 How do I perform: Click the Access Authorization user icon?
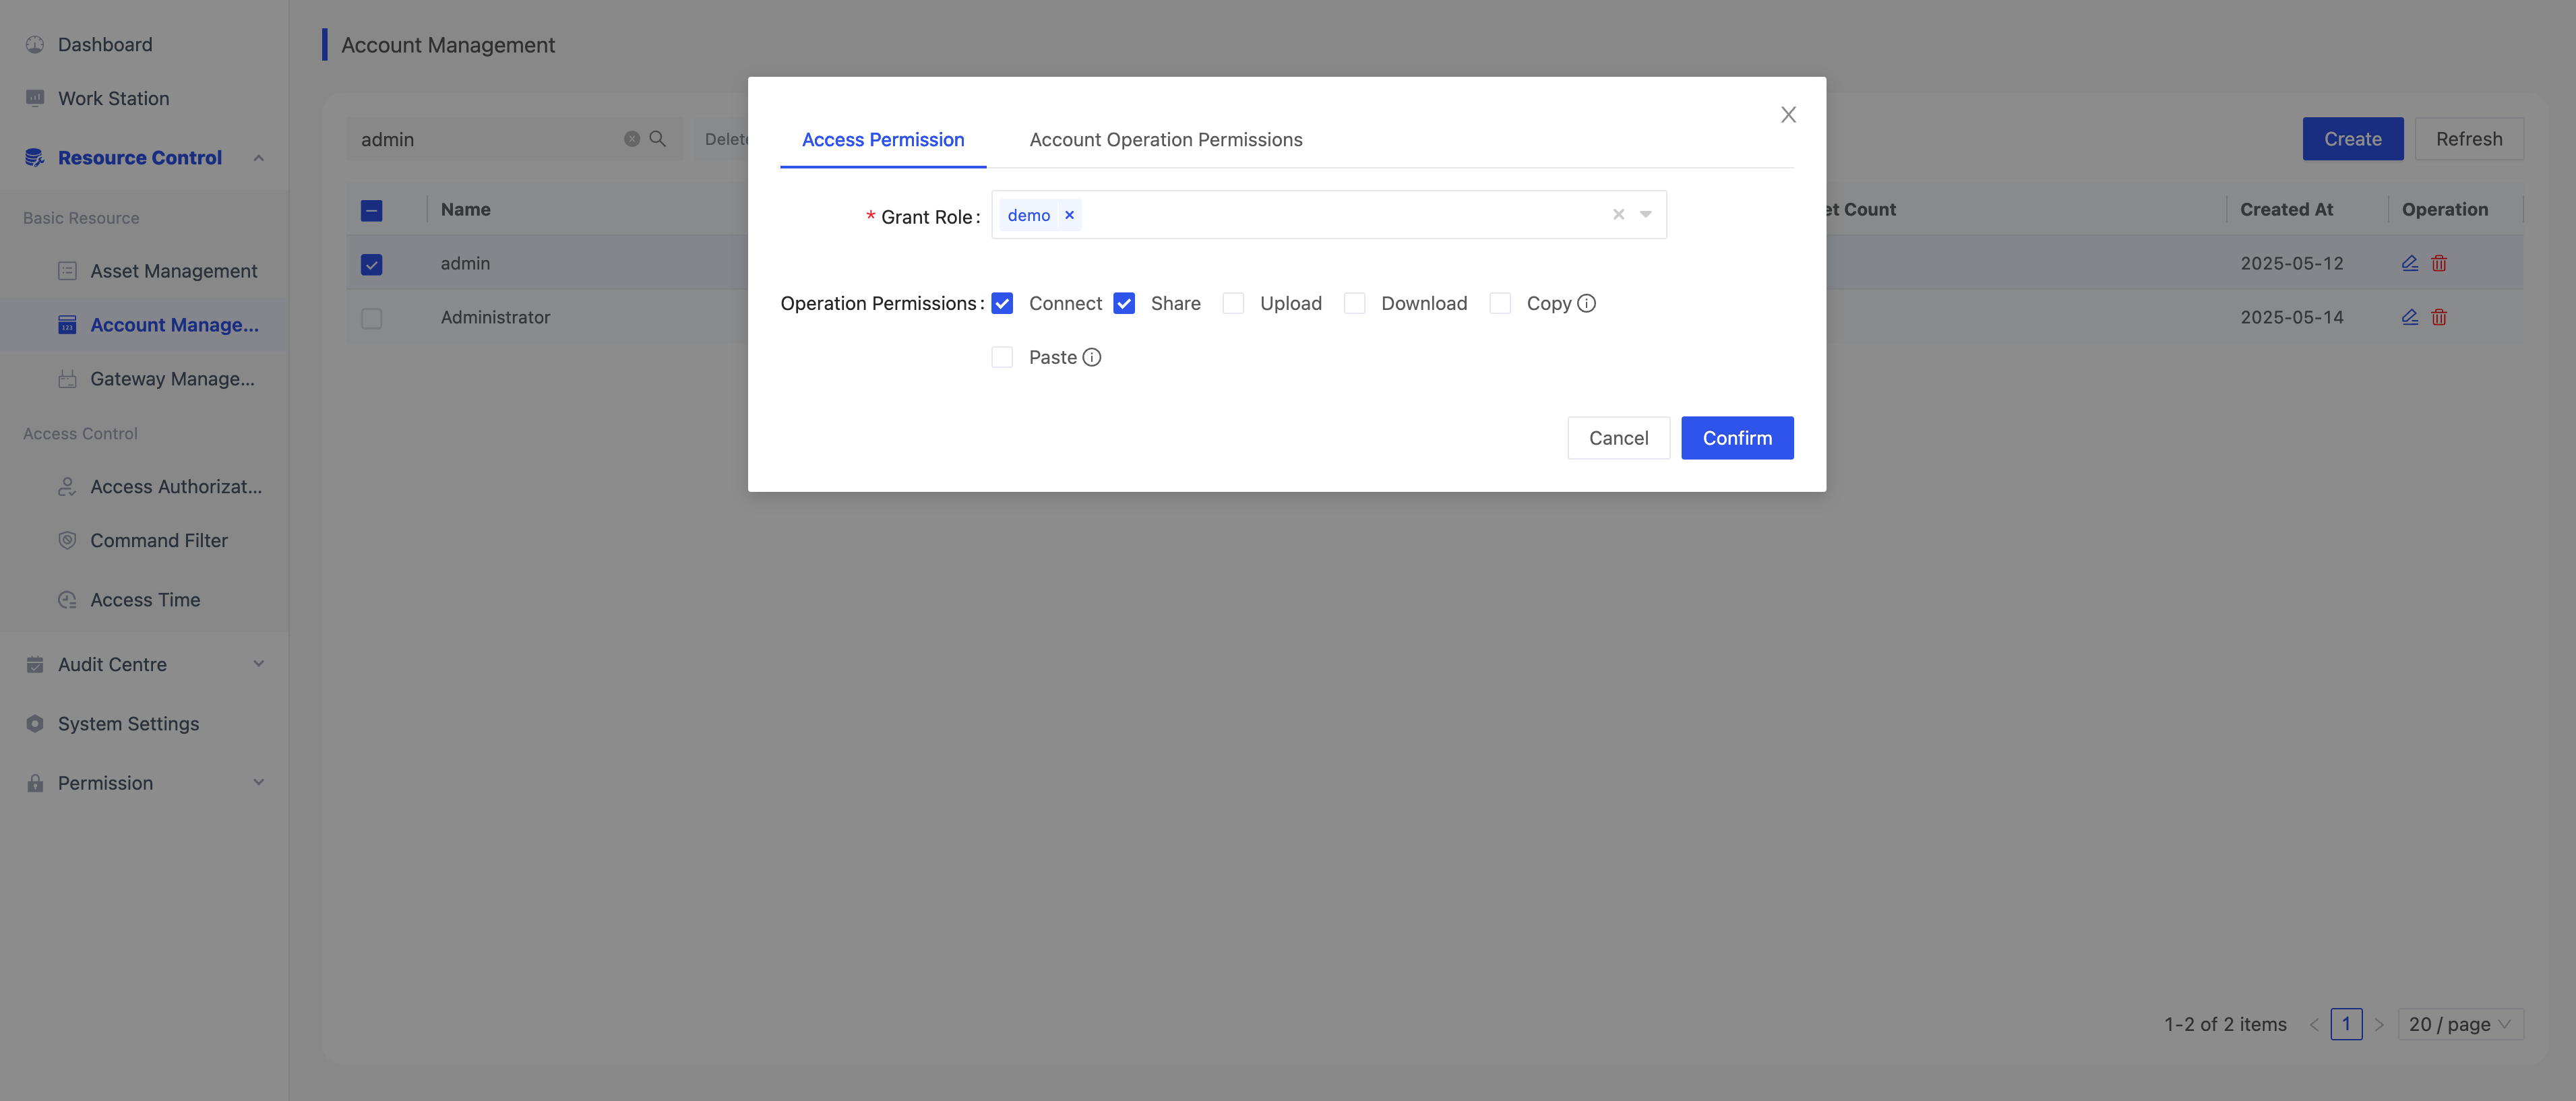click(x=67, y=487)
